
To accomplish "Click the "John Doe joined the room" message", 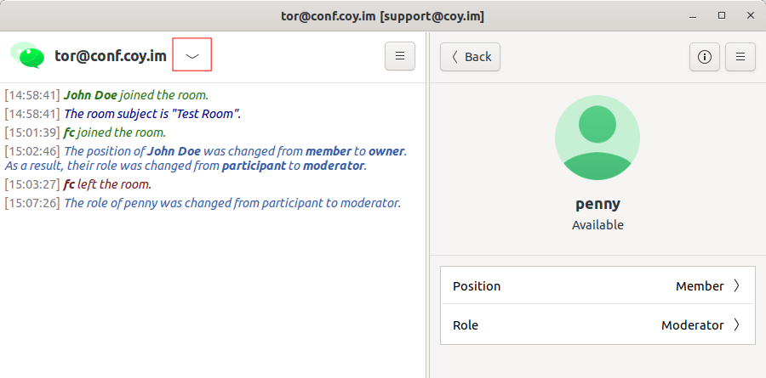I will point(136,95).
